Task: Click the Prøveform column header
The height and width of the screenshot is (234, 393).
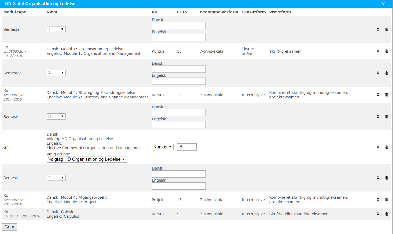Action: (280, 12)
